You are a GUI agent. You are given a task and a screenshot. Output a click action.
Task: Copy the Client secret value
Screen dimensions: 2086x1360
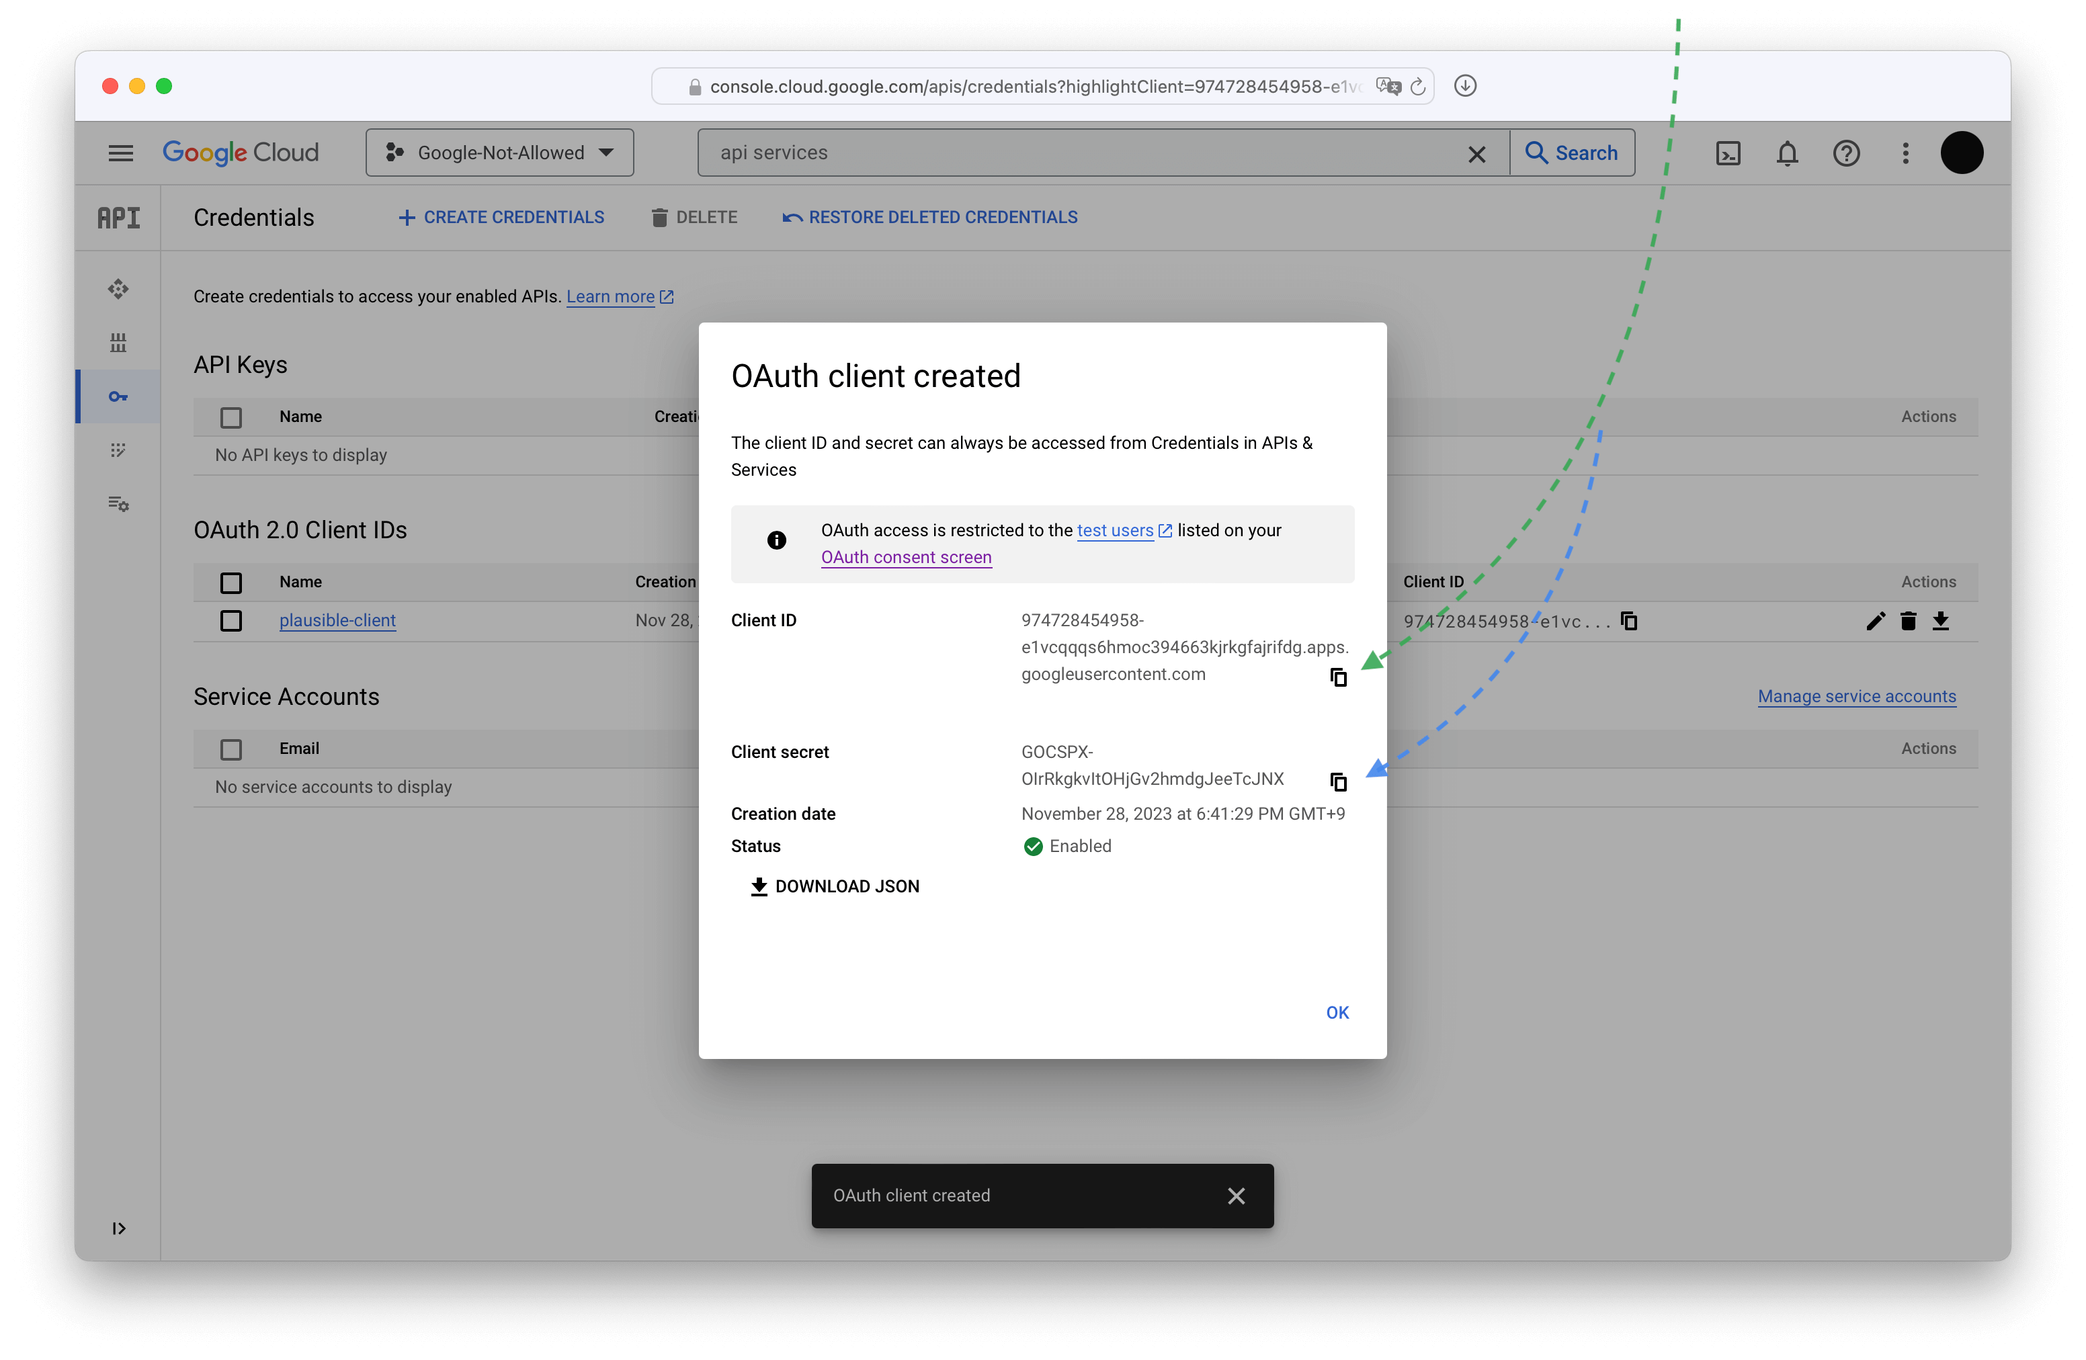tap(1337, 781)
